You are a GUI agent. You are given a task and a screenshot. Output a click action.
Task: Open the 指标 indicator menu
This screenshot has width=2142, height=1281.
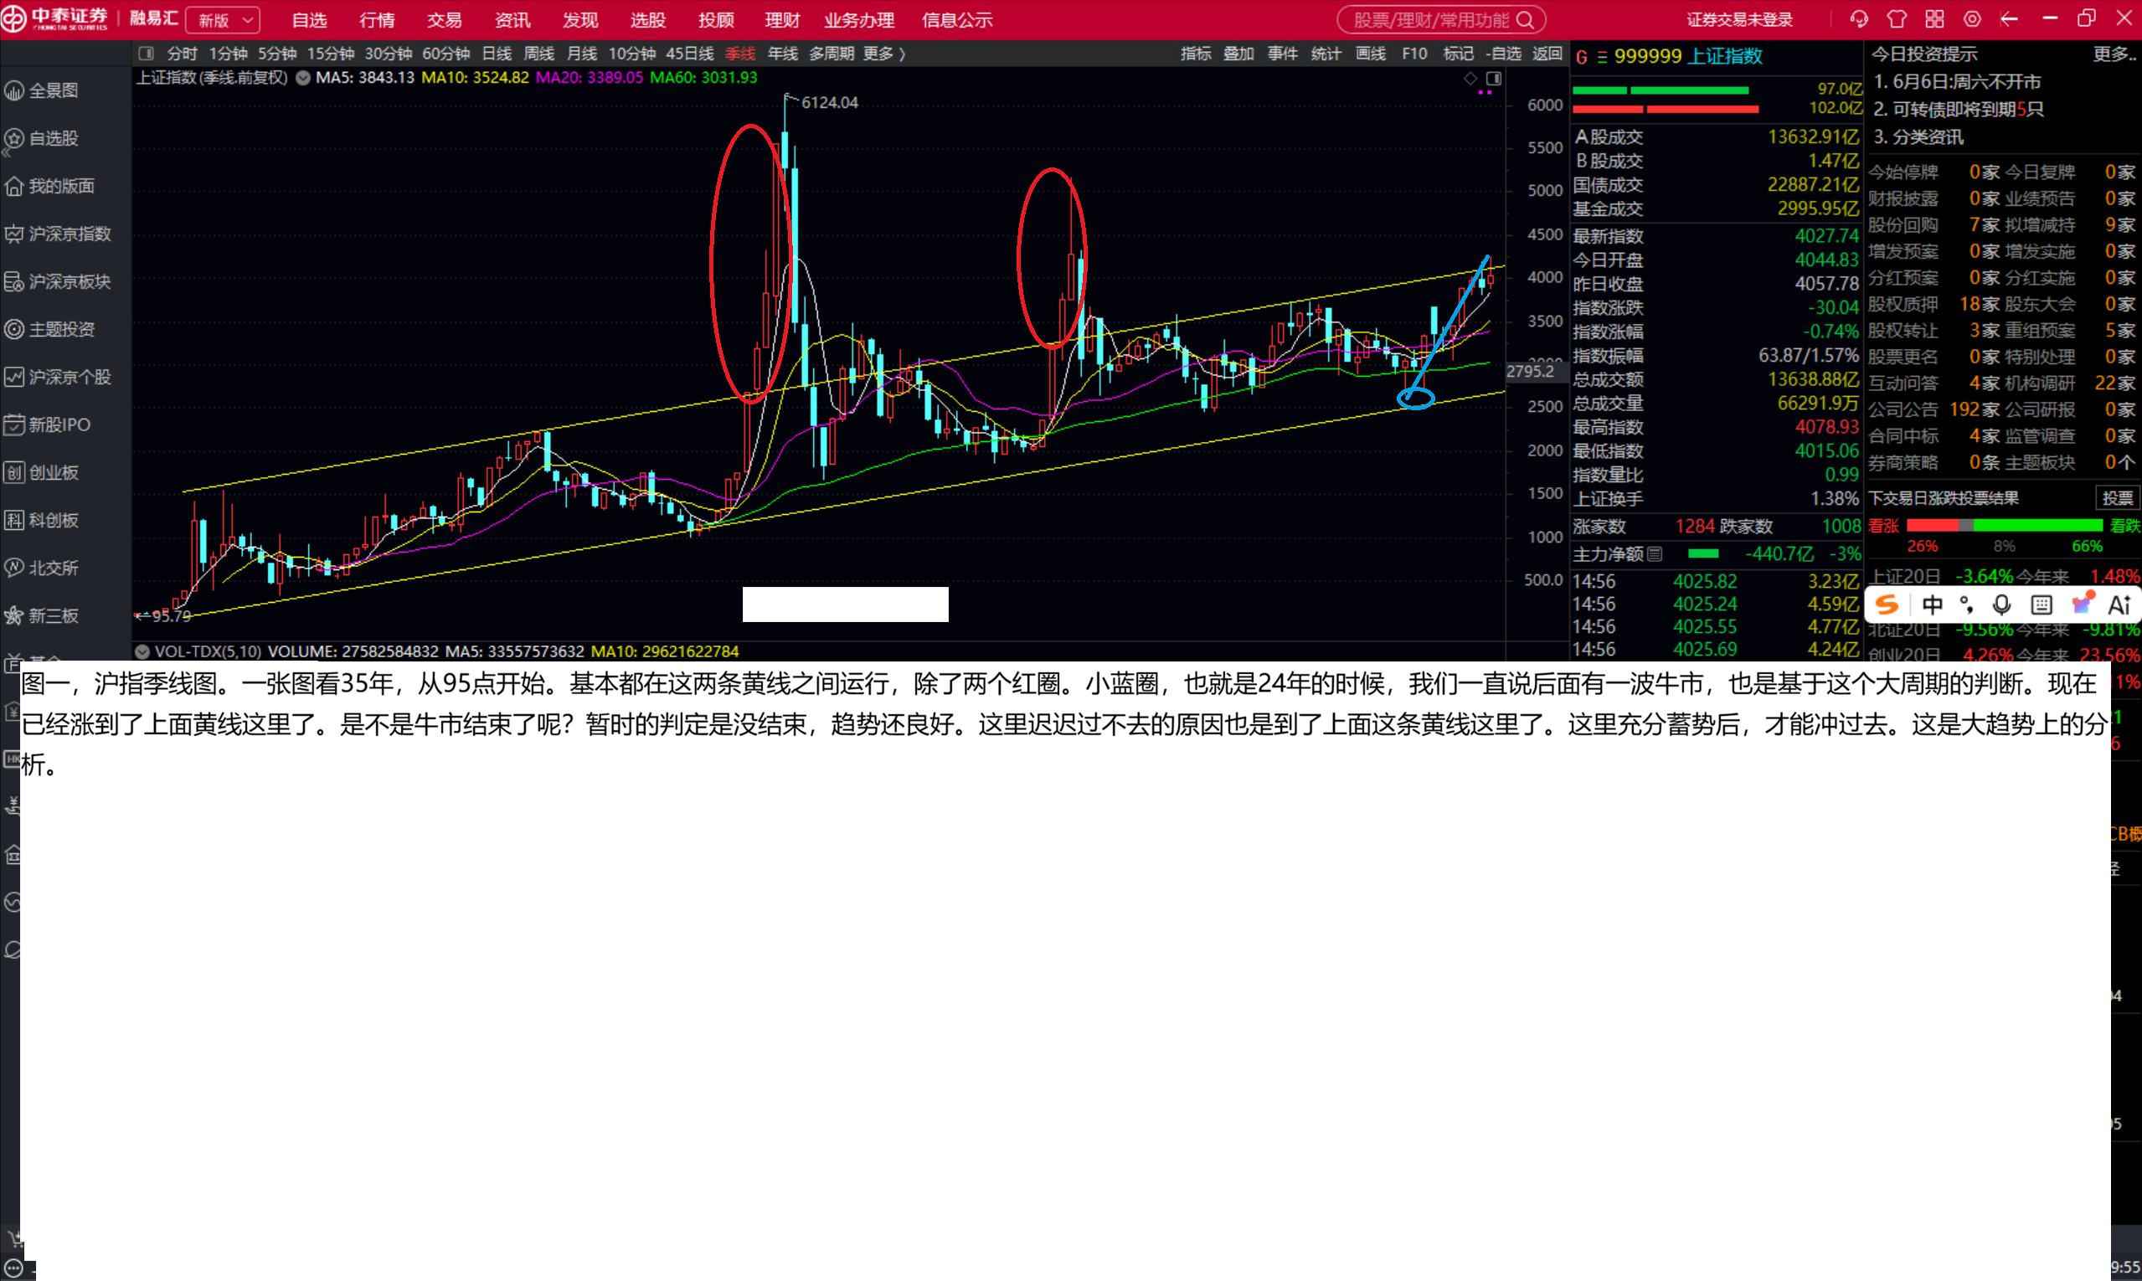pos(1196,54)
